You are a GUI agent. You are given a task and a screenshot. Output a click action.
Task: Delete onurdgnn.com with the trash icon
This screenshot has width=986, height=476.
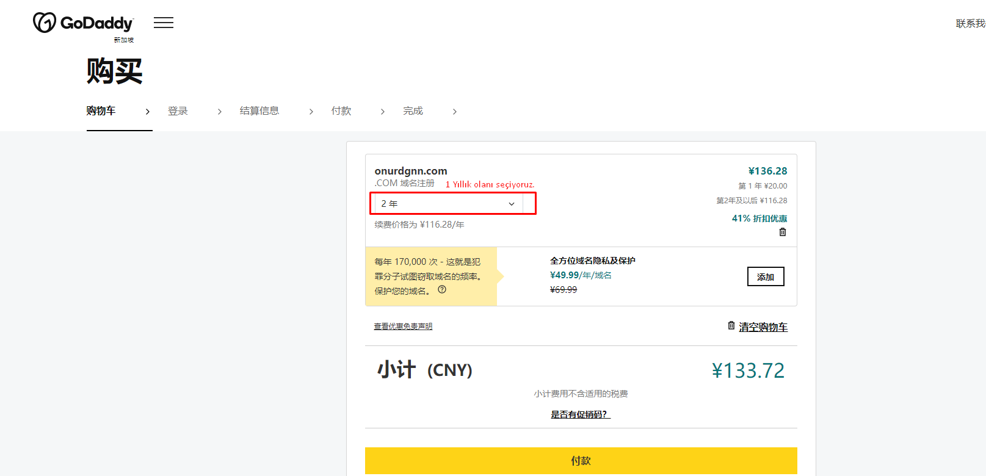(x=783, y=232)
